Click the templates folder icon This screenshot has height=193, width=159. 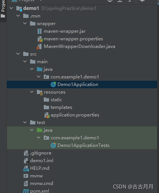pos(46,107)
